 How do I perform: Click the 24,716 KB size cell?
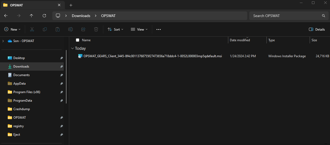pos(322,56)
